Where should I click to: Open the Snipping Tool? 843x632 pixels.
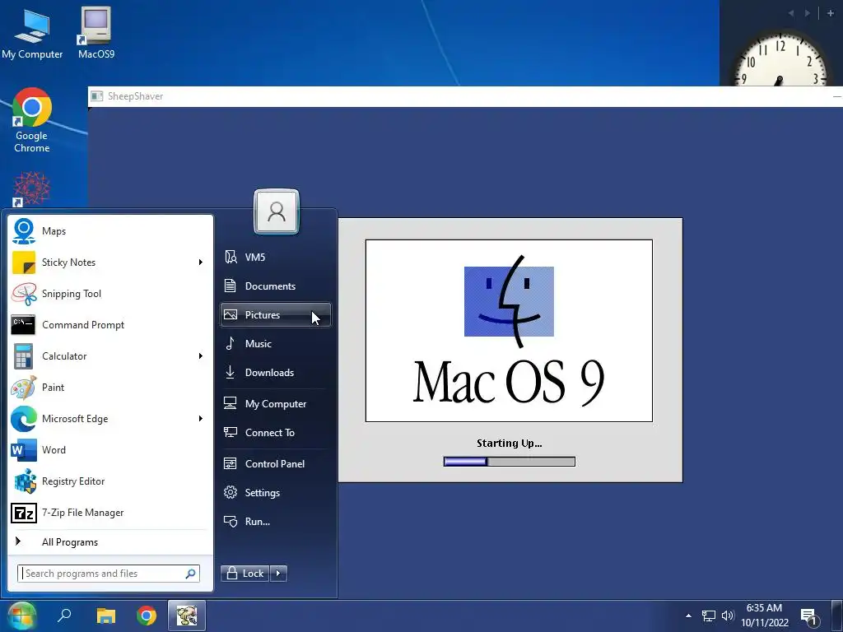pos(110,294)
